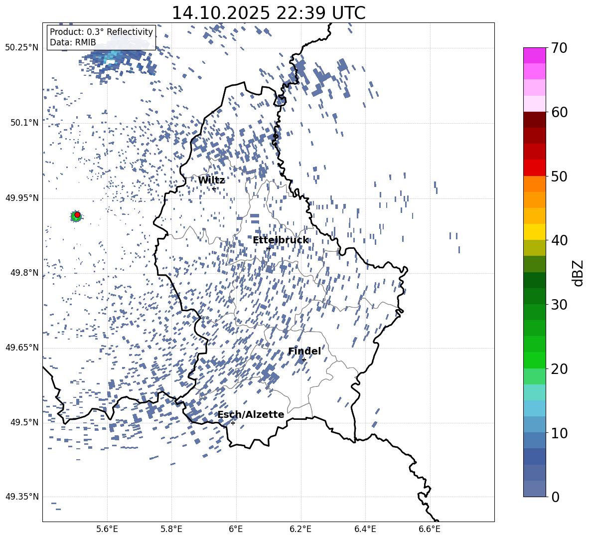
Task: Click the 5.8°E longitude tick label
Action: click(x=171, y=529)
